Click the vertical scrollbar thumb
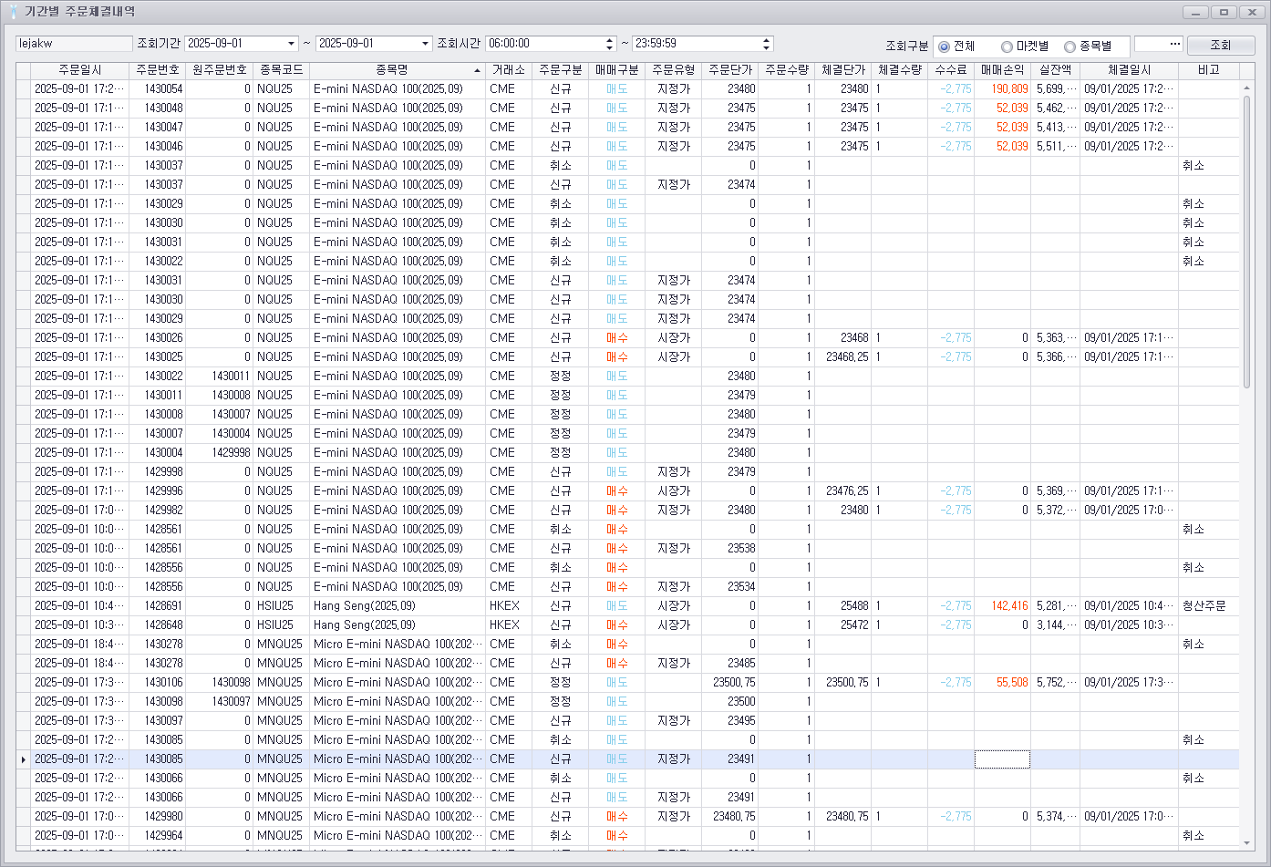 point(1246,242)
